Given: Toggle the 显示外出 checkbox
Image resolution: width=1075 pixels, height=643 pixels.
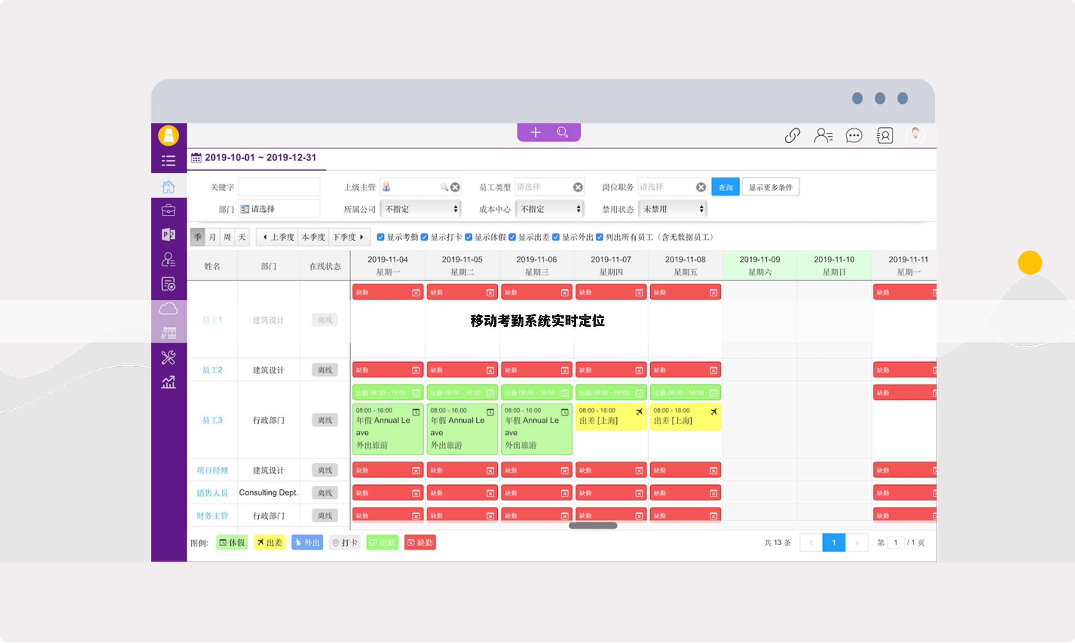Looking at the screenshot, I should pyautogui.click(x=556, y=237).
